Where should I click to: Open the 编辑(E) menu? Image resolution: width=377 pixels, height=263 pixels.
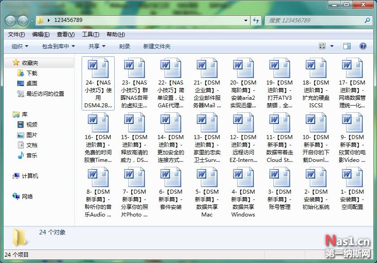41,34
